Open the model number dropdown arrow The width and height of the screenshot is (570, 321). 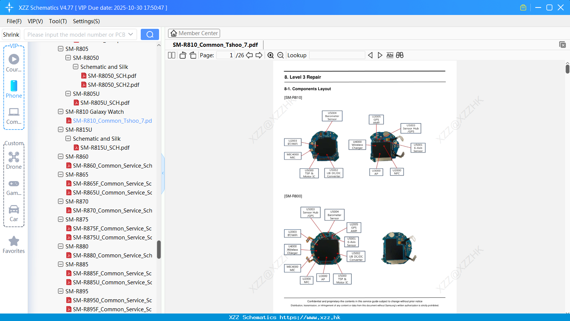click(131, 34)
